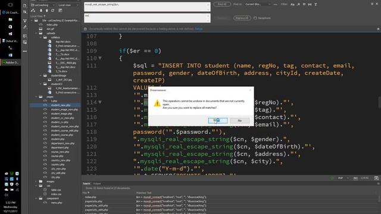381x214 pixels.
Task: Collapse the pages folder
Action: click(36, 96)
